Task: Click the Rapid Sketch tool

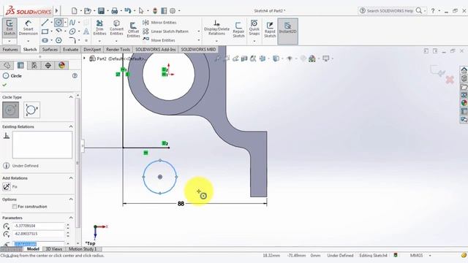Action: [x=270, y=30]
